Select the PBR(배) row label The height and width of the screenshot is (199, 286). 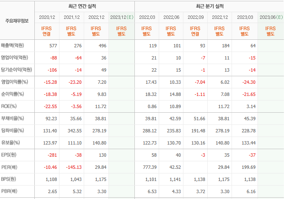click(9, 191)
